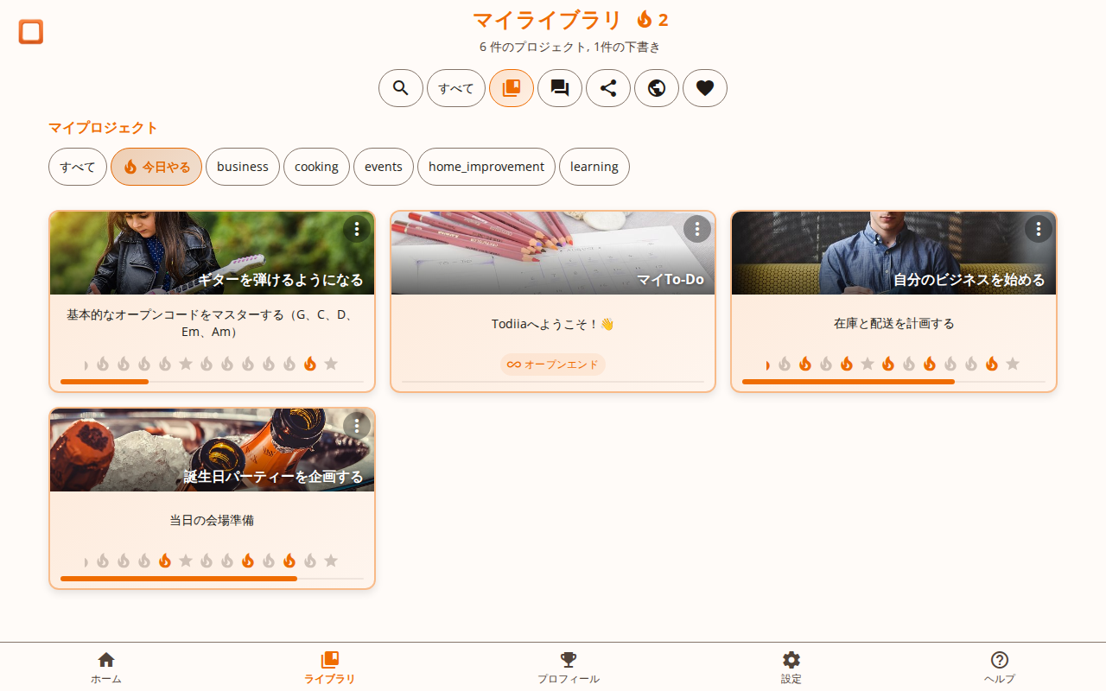Open the three-dot menu on マイTo-Do card
This screenshot has height=691, width=1106.
pyautogui.click(x=697, y=229)
